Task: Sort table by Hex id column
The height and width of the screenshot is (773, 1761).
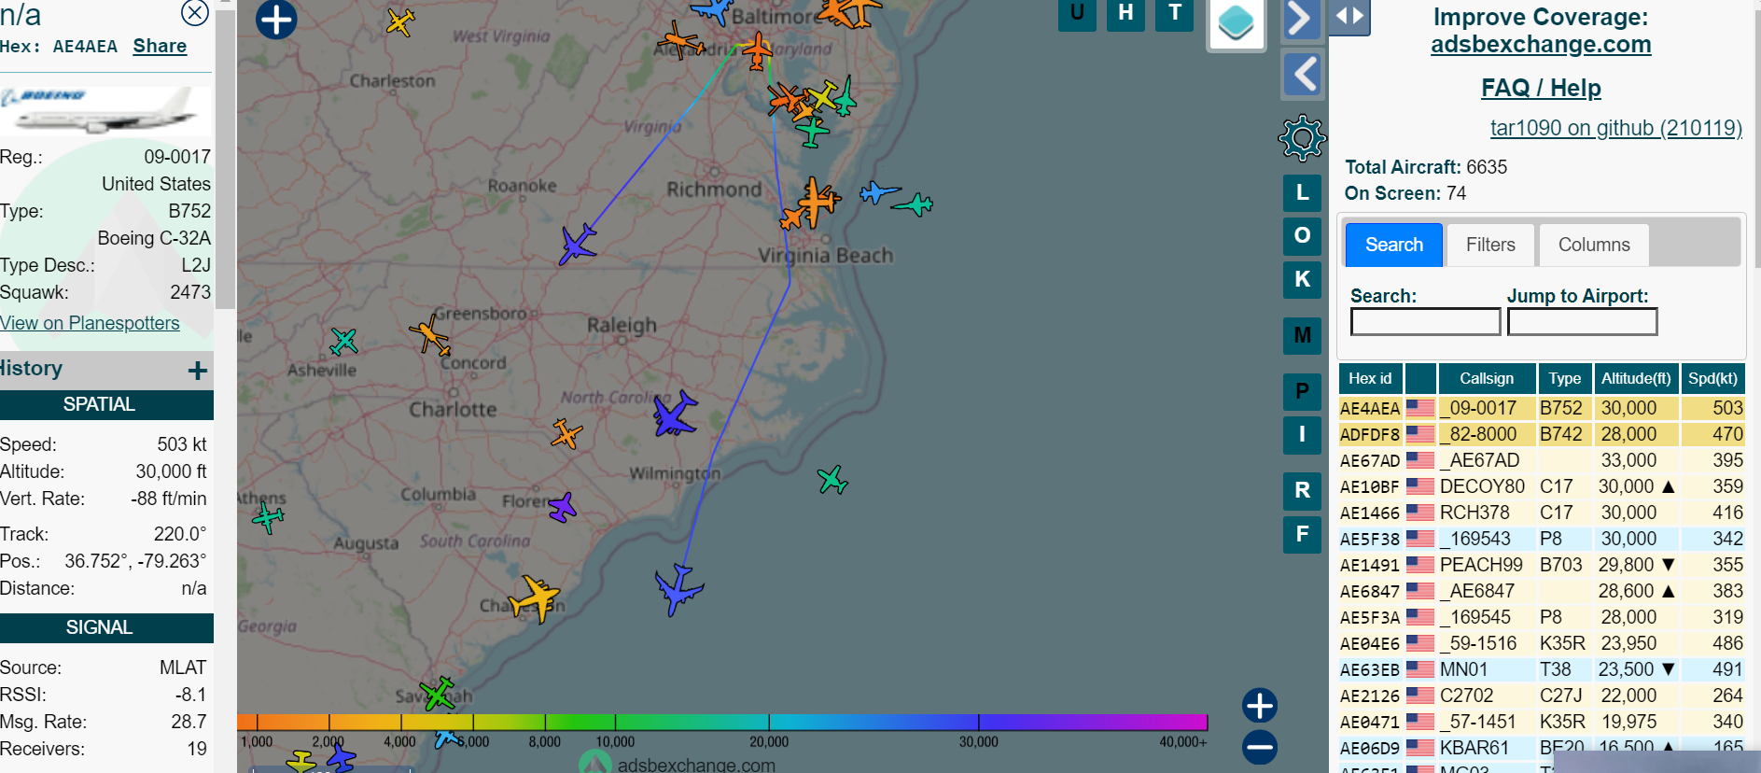Action: click(x=1370, y=378)
